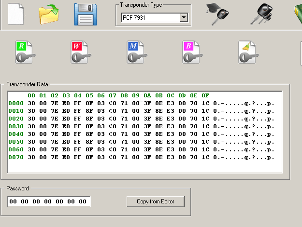Click byte 3F in row 0060
Screen dimensions: 302x227
point(147,149)
